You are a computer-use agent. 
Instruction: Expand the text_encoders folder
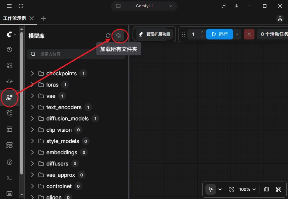coord(32,107)
